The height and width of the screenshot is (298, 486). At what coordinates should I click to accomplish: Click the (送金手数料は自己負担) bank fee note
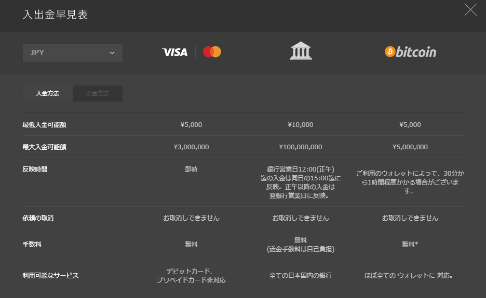(300, 249)
